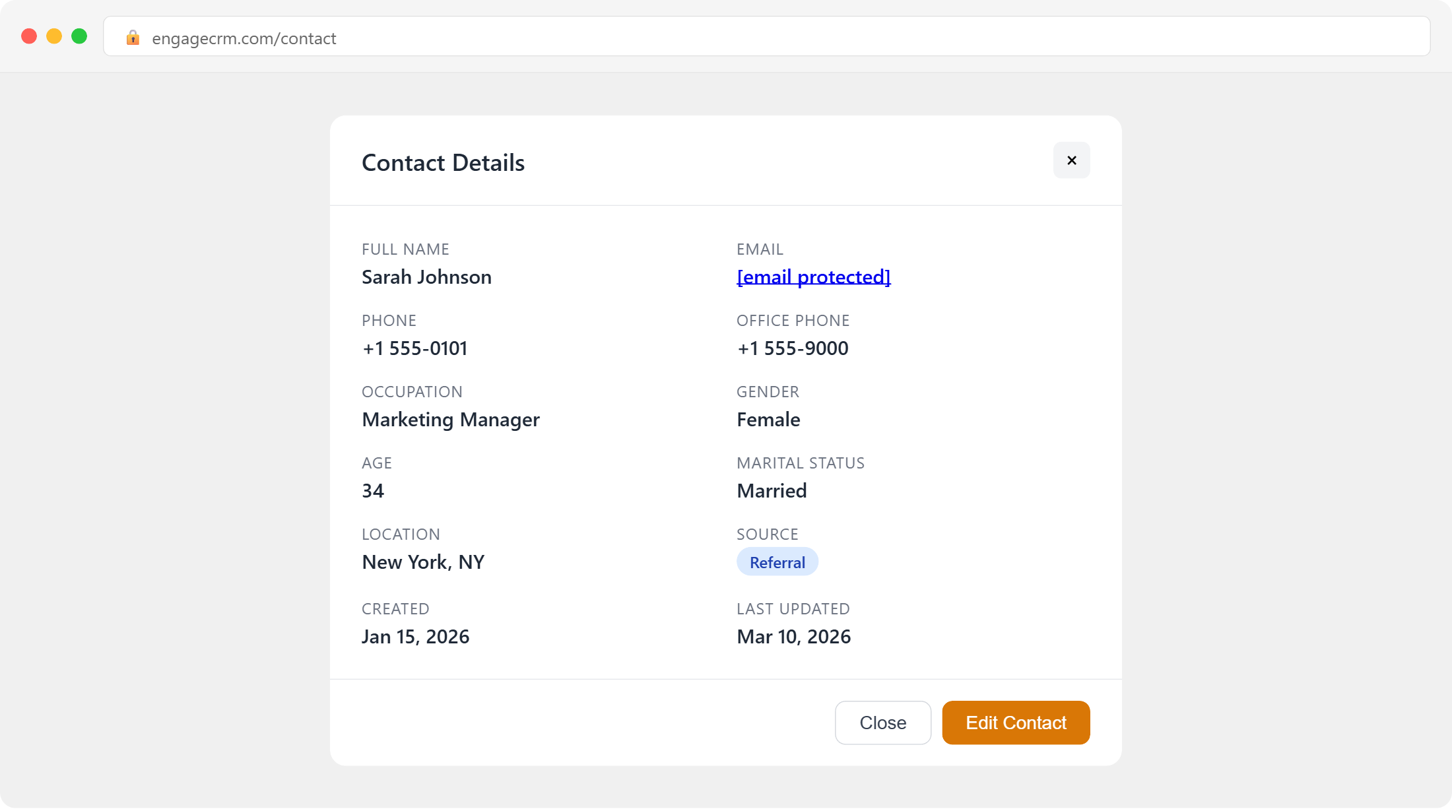This screenshot has width=1452, height=809.
Task: Click the last updated date Mar 10, 2026
Action: coord(793,637)
